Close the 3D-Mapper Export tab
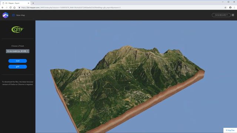The width and height of the screenshot is (237, 133). pos(29,3)
